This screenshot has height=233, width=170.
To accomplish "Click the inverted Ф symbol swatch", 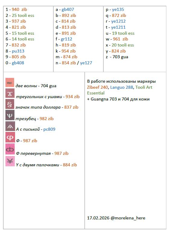I will pos(10,149).
